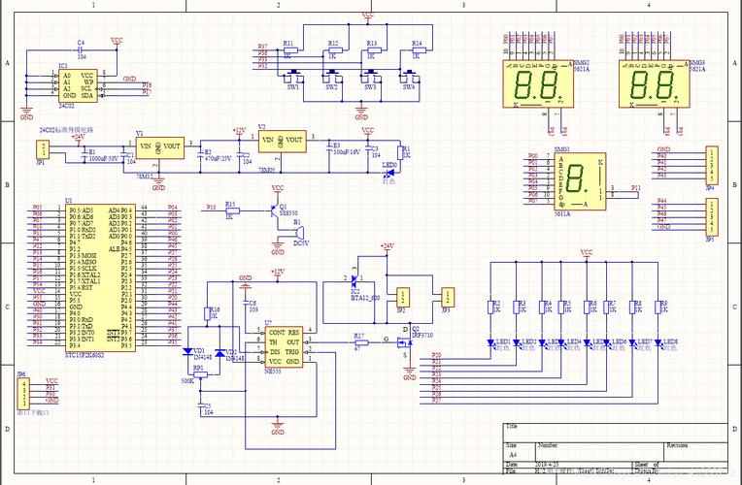Select the SMG2 dual seven-segment display
Screen dimensions: 742x485
[x=538, y=84]
